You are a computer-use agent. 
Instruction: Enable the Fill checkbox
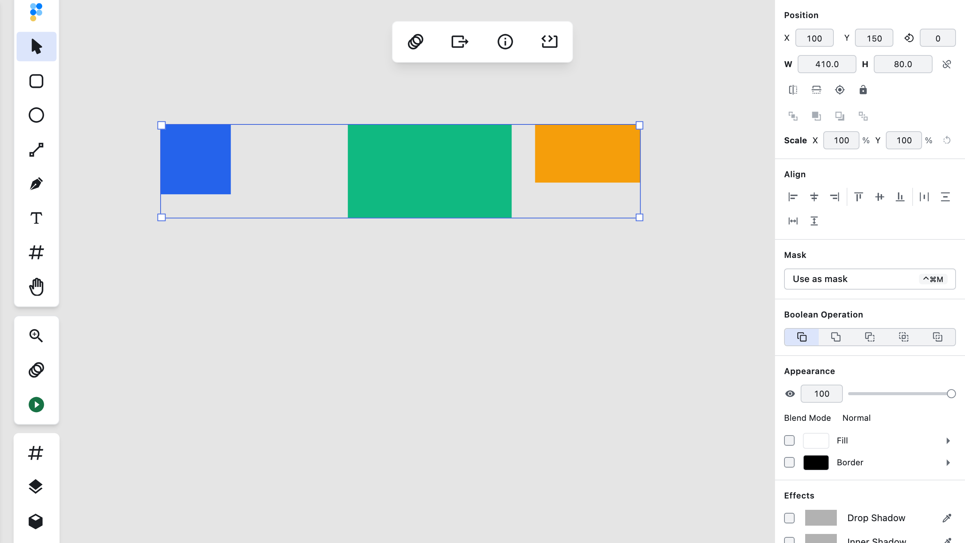(x=789, y=440)
